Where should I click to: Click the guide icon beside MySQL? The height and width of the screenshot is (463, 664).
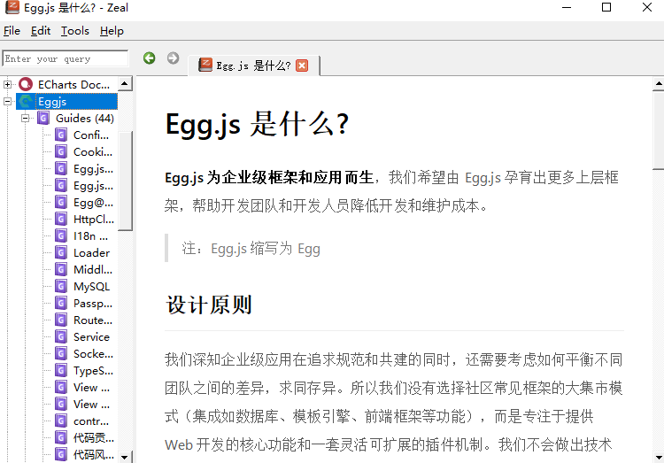[61, 286]
